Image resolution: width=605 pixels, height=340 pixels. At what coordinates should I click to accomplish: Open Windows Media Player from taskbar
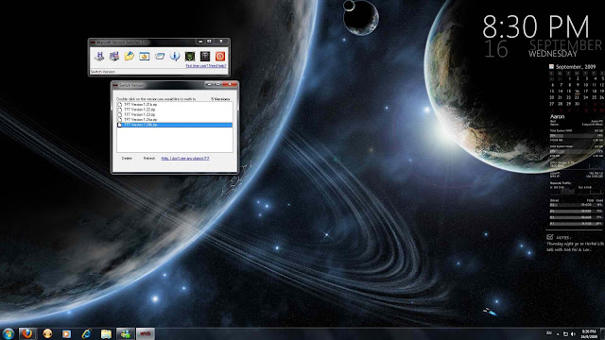(x=66, y=333)
